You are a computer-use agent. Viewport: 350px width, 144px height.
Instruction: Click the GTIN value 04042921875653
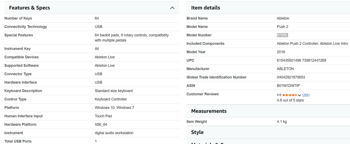pyautogui.click(x=291, y=77)
